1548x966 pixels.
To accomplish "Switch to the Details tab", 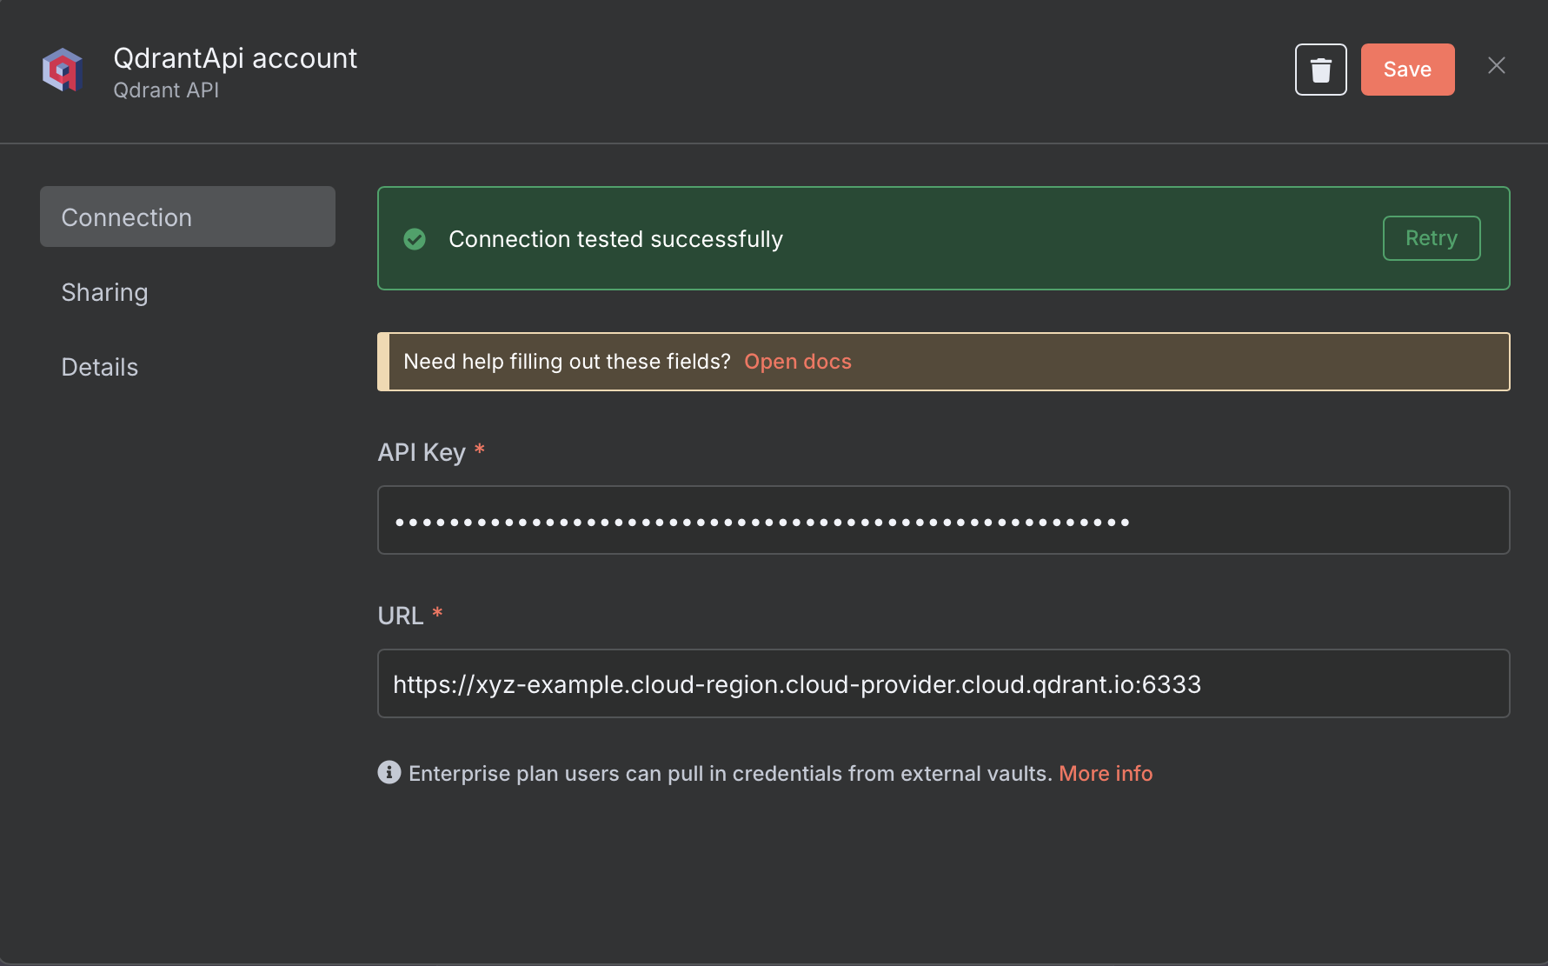I will click(x=99, y=366).
